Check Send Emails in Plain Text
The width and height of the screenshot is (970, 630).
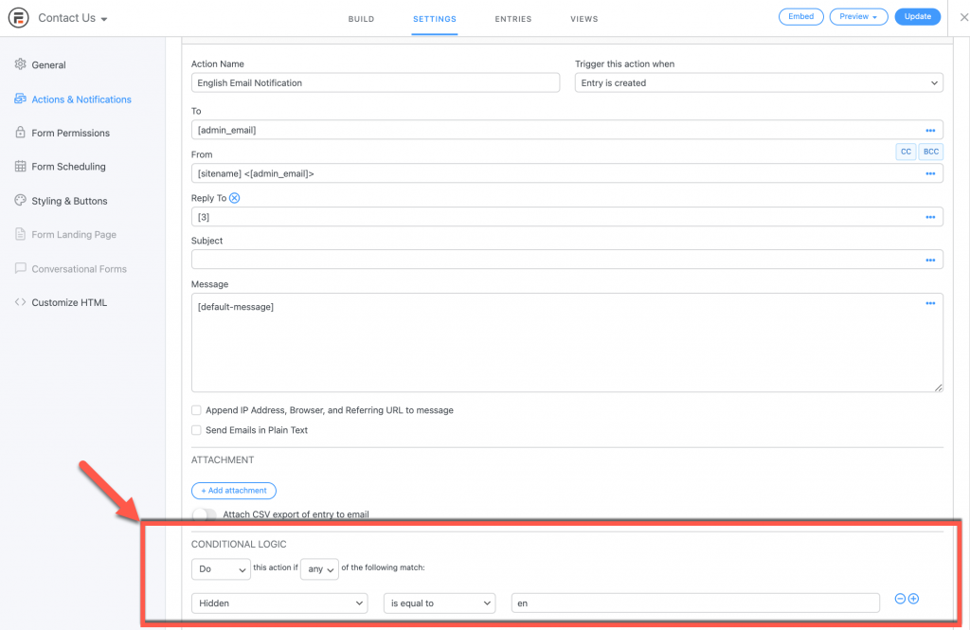(x=196, y=430)
